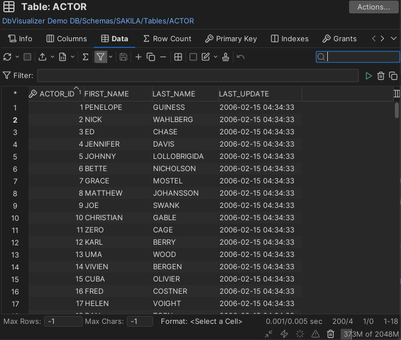Toggle the quick filter funnel button
401x340 pixels.
100,57
